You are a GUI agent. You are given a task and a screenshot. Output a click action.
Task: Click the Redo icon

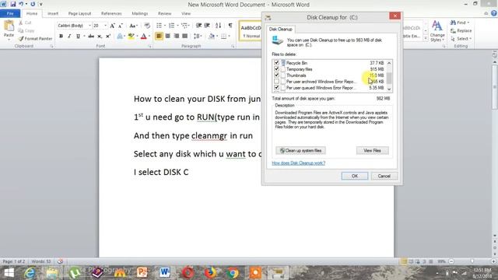tap(33, 4)
